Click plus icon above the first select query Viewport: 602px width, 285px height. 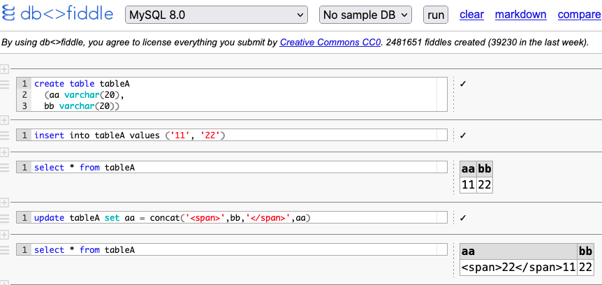(x=4, y=152)
